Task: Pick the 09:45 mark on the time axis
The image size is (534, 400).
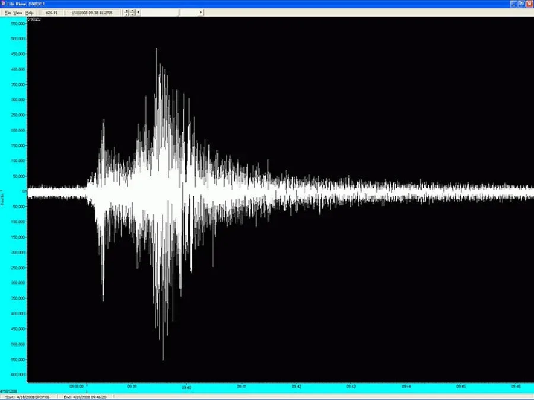Action: 461,386
